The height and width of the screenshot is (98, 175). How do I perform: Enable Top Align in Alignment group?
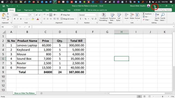point(44,15)
